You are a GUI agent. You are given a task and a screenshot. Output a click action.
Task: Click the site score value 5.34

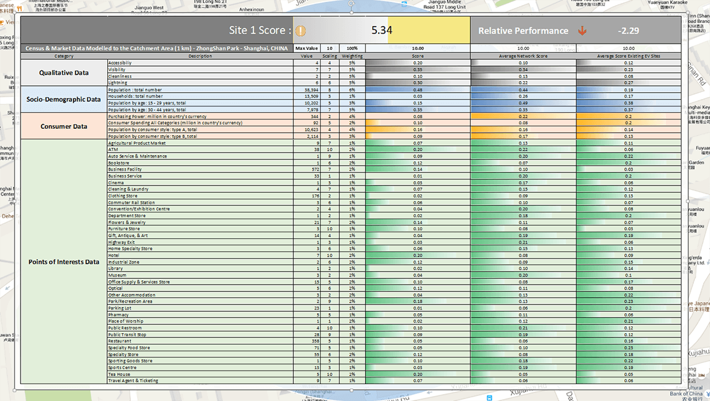[382, 31]
